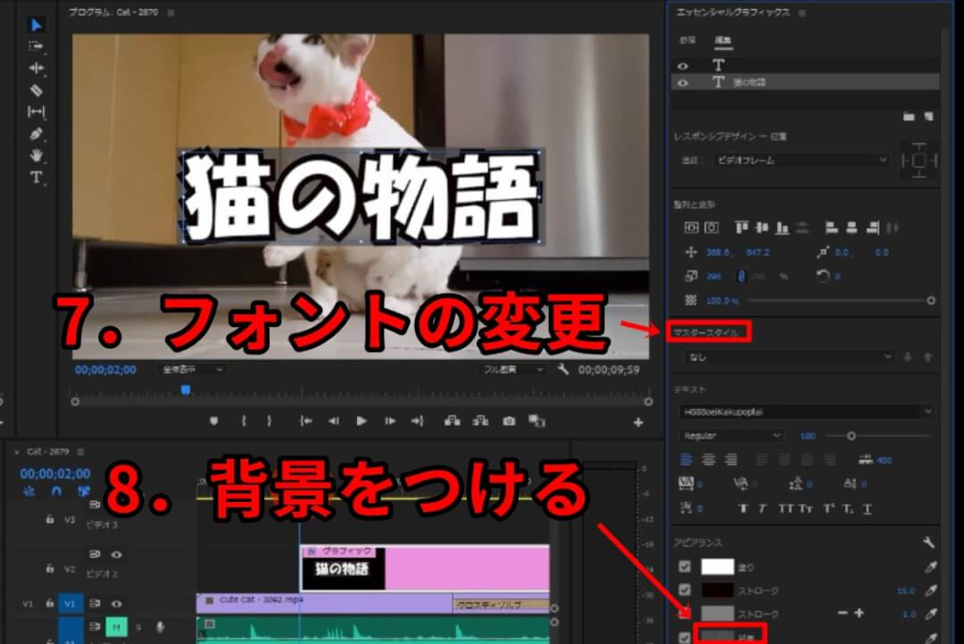Add another stroke with plus button
Viewport: 964px width, 644px height.
(x=859, y=614)
